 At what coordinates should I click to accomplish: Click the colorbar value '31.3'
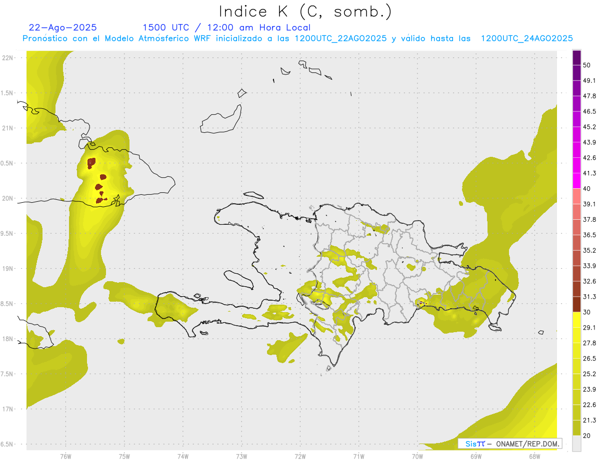tap(589, 297)
